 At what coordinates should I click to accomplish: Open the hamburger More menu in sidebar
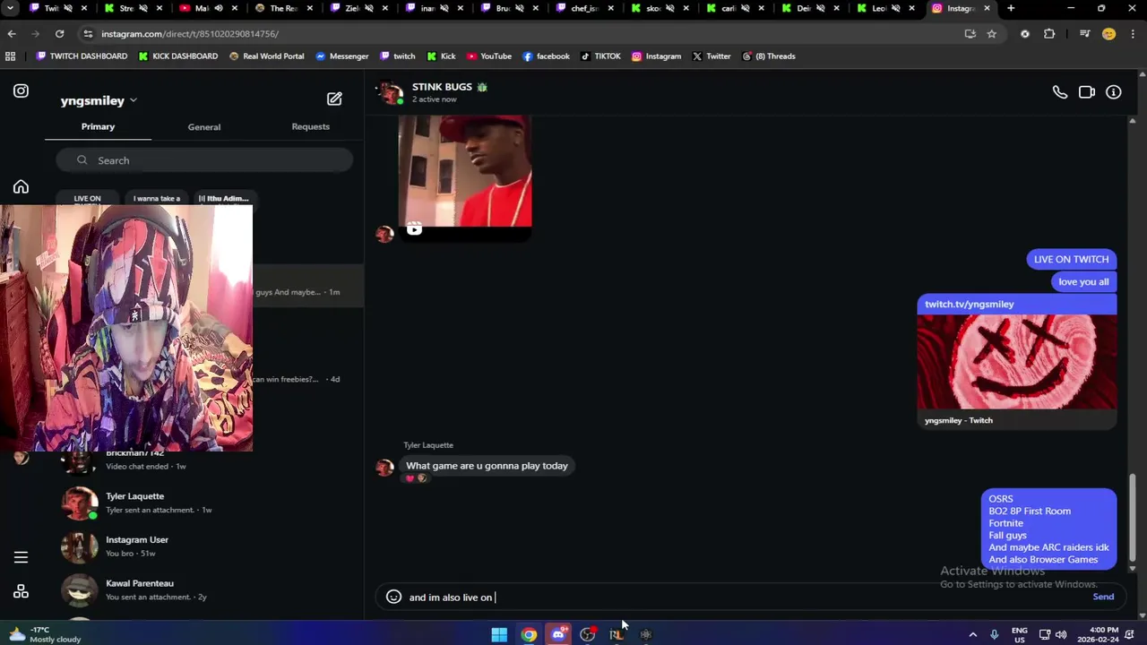click(21, 557)
